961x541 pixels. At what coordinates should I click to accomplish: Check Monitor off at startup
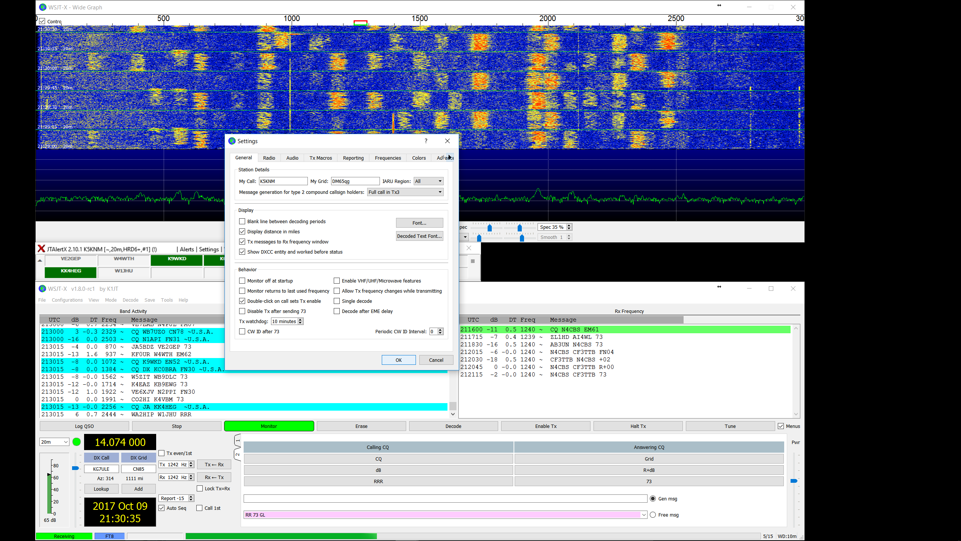coord(242,281)
